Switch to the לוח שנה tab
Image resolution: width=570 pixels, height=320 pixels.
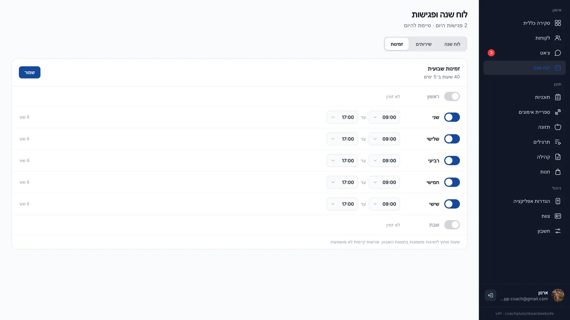(x=452, y=44)
